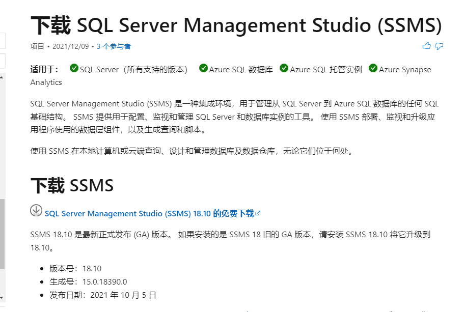The image size is (464, 312).
Task: Click the text SQL Server（所有支持的版本）
Action: pyautogui.click(x=134, y=70)
